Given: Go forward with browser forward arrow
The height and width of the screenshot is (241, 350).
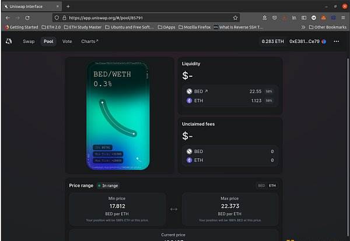Looking at the screenshot, I should (x=17, y=18).
